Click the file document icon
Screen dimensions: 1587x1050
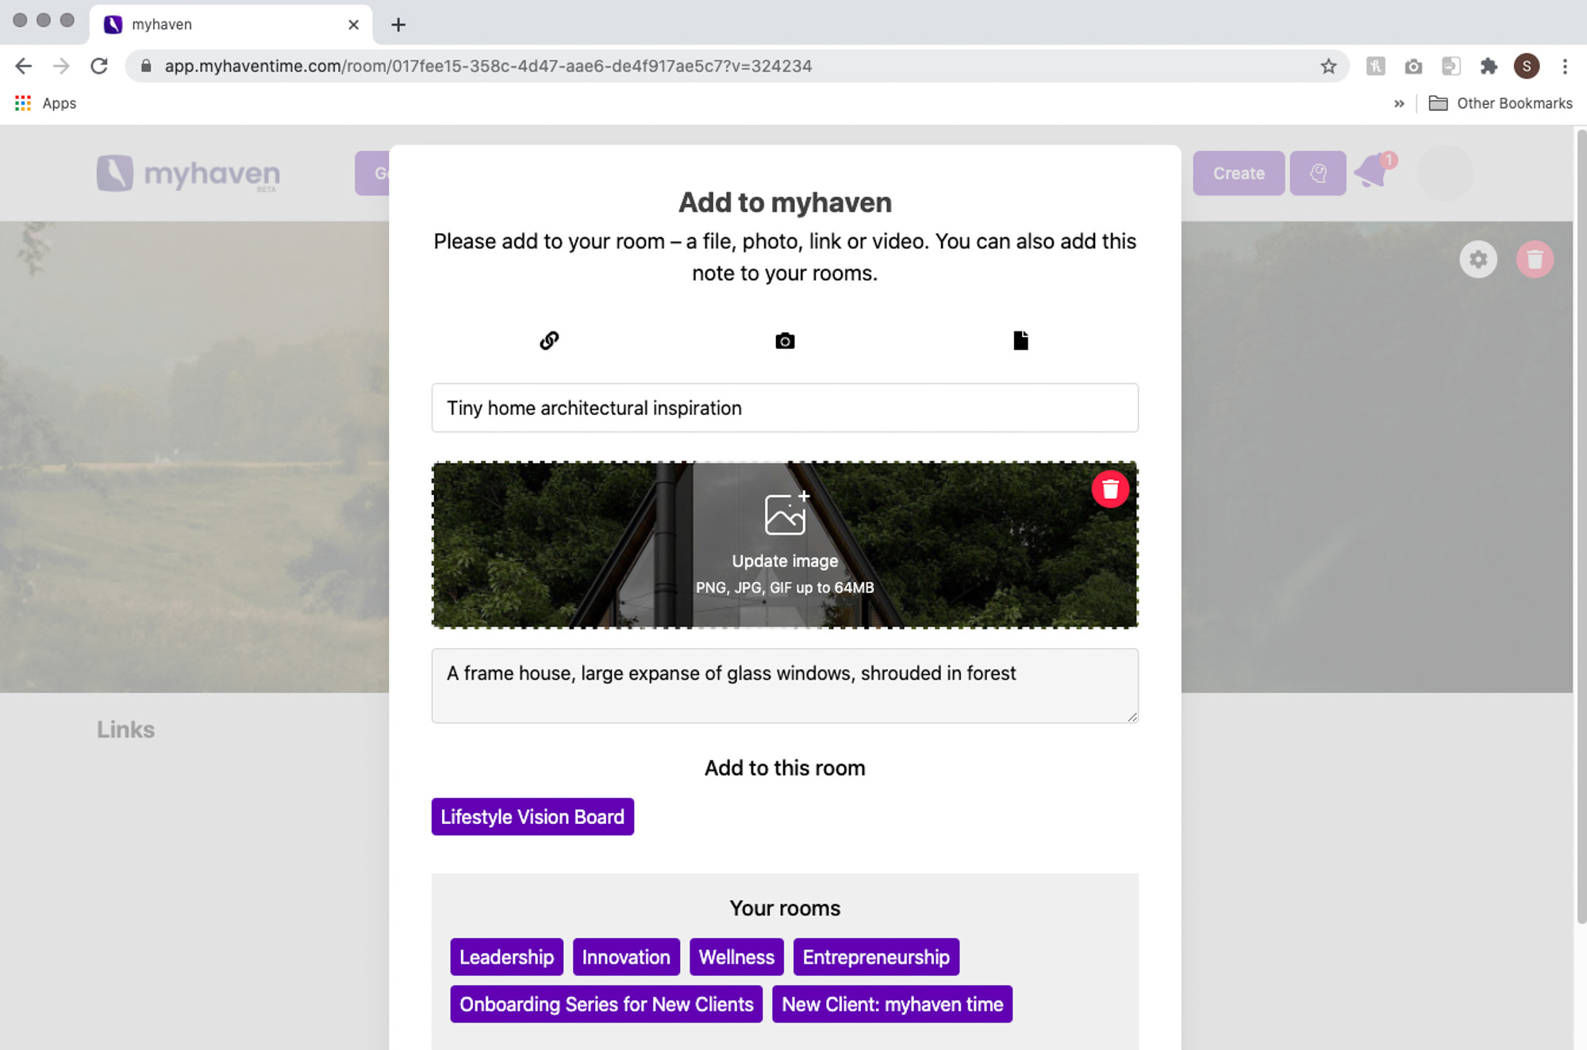[x=1020, y=340]
